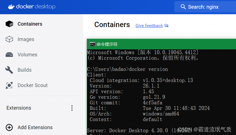Click the command prompt window icon
Viewport: 236px width, 135px height.
coord(92,44)
